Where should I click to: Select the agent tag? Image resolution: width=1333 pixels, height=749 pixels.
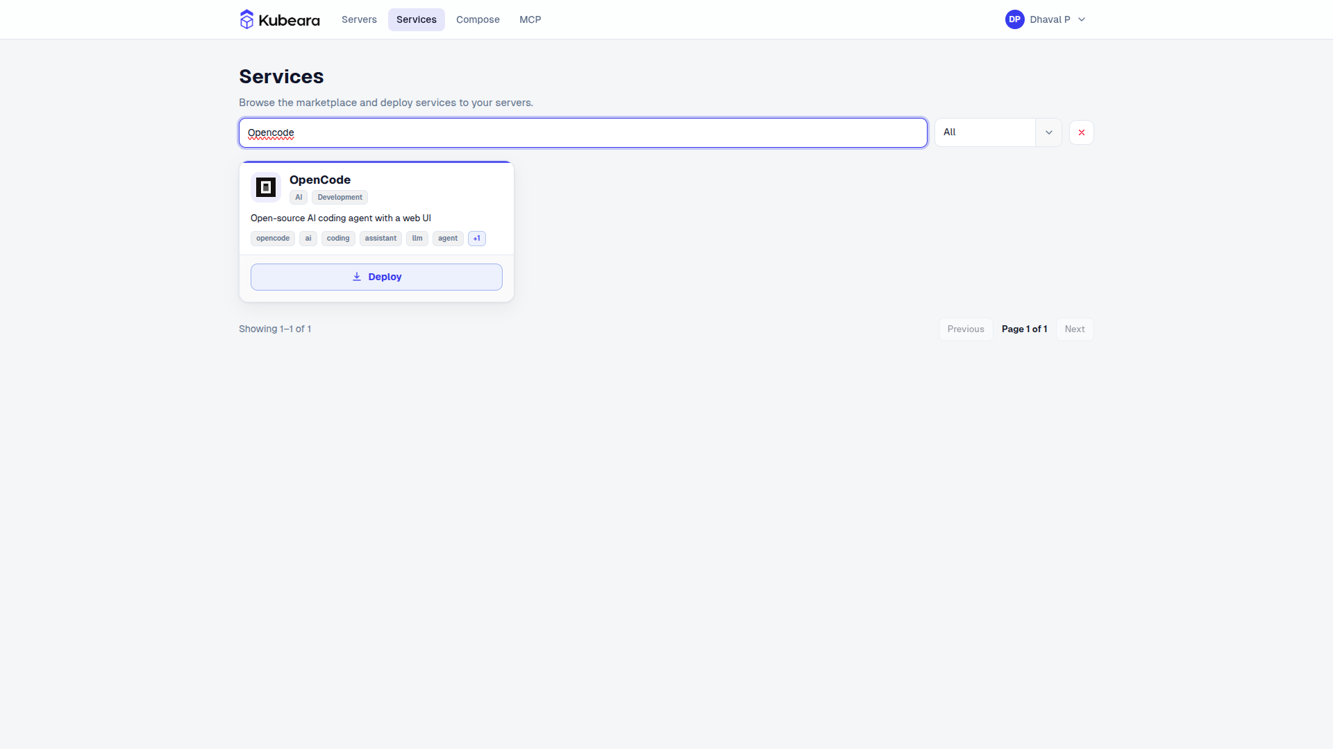(448, 239)
